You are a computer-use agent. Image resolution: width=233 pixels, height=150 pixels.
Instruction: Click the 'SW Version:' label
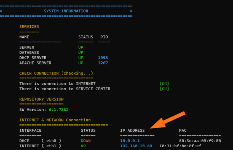[x=33, y=110]
